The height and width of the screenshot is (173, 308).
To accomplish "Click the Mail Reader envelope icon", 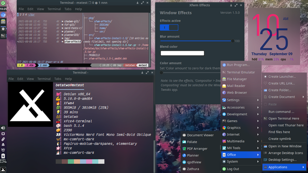I will [x=224, y=86].
